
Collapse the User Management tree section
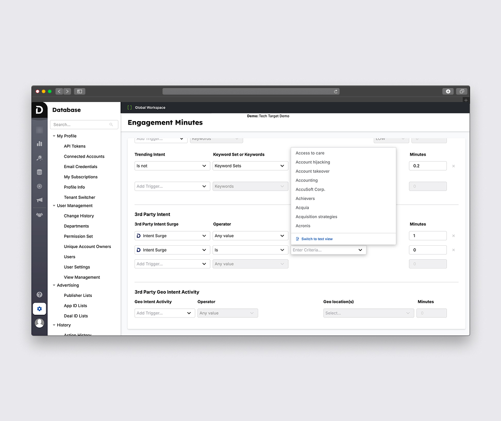(x=54, y=206)
